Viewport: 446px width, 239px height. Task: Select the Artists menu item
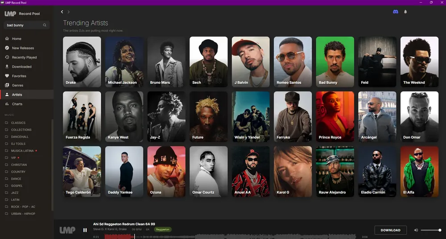coord(27,95)
